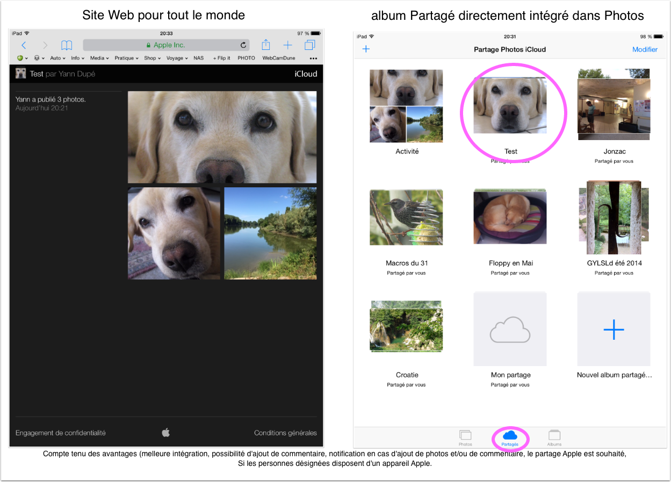671x482 pixels.
Task: Click the Apple logo in web page footer
Action: point(166,432)
